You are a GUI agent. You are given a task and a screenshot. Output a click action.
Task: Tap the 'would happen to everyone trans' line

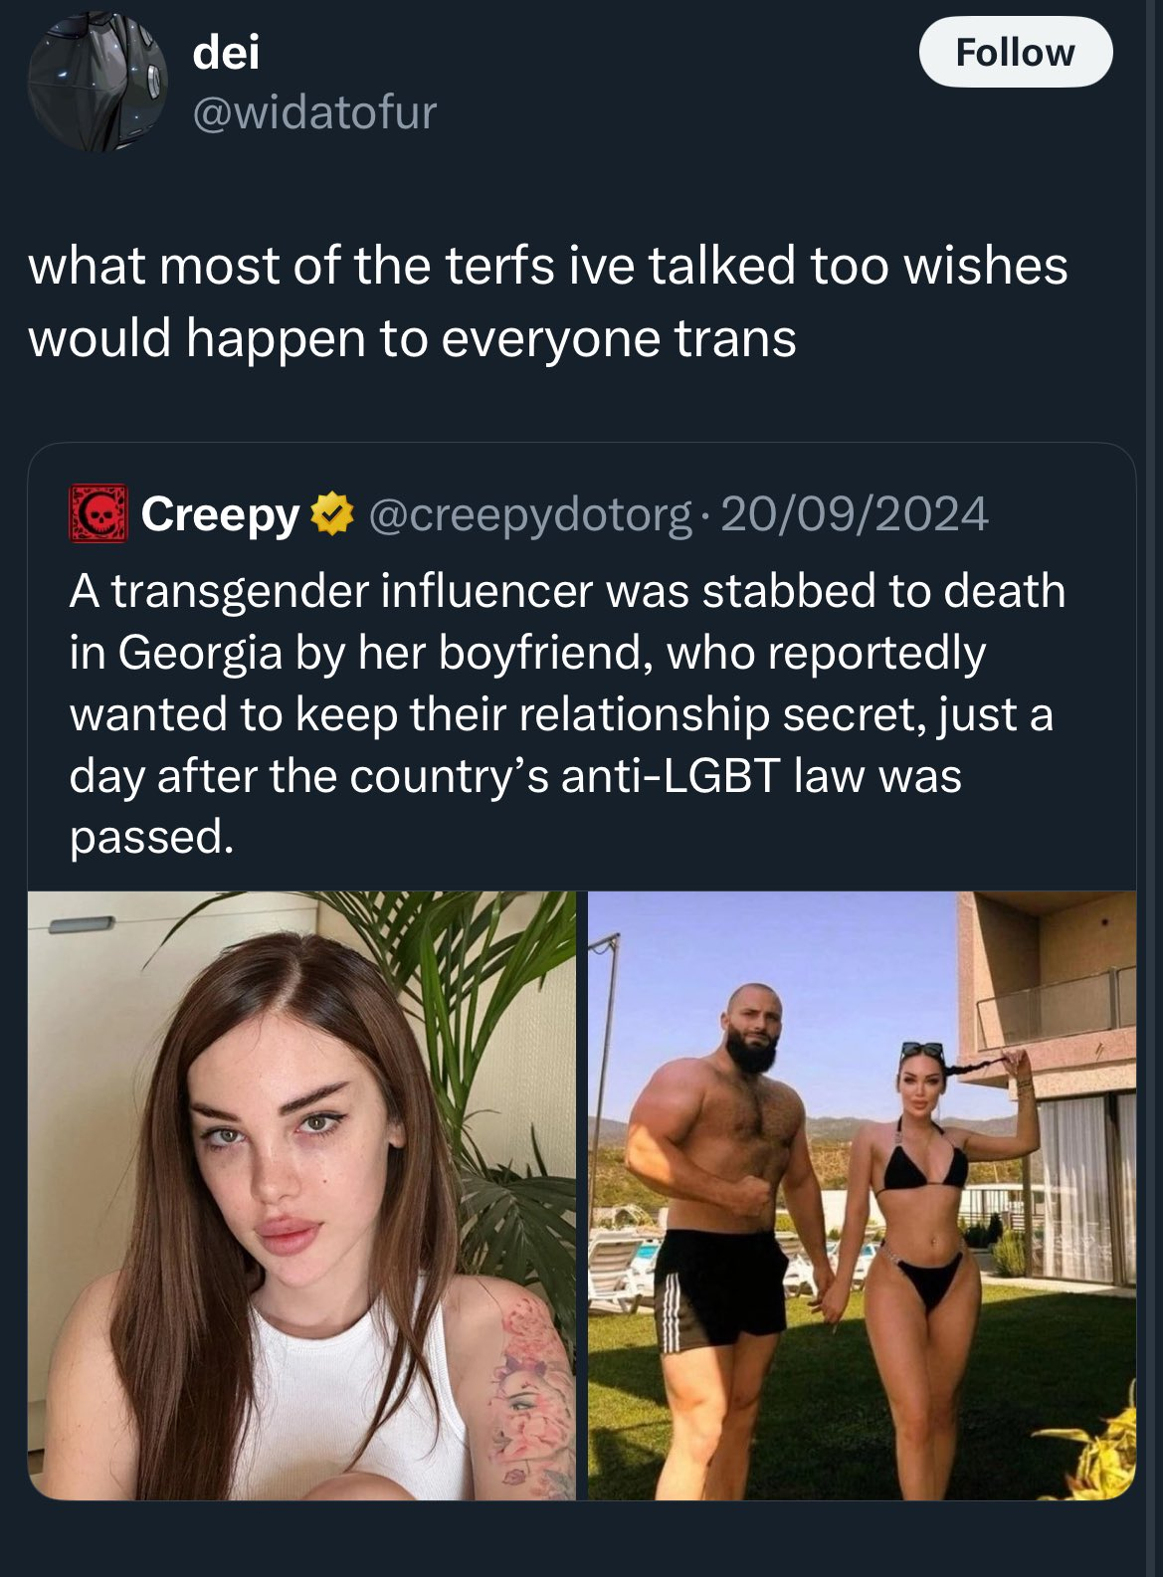tap(412, 338)
